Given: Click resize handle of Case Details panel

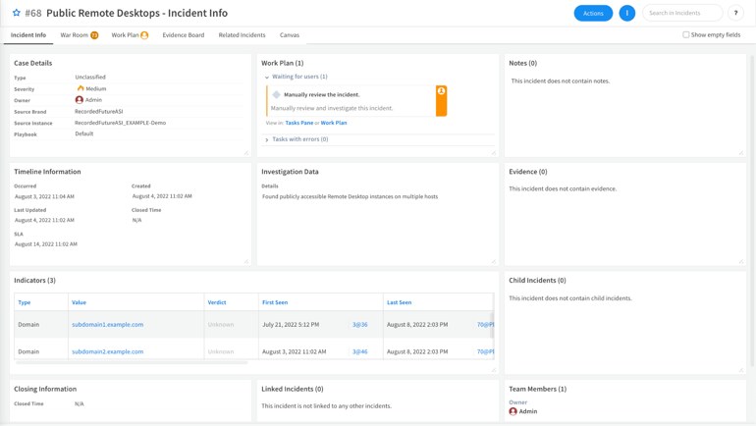Looking at the screenshot, I should (246, 153).
